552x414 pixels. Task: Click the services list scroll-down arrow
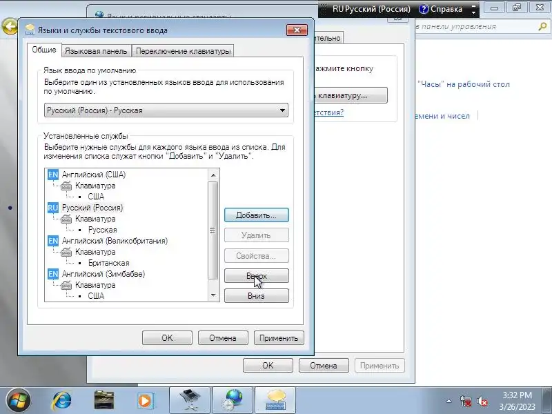(213, 295)
